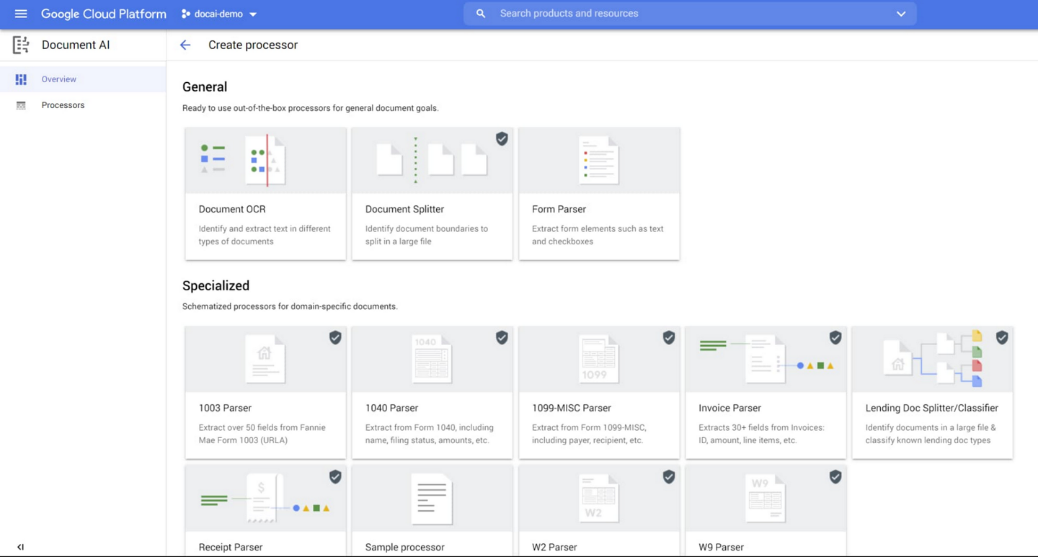
Task: Select the 1099-MISC Parser card
Action: click(x=599, y=393)
